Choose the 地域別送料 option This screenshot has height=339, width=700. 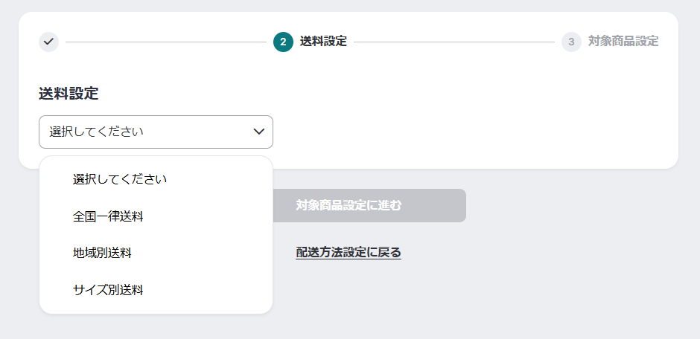coord(102,253)
